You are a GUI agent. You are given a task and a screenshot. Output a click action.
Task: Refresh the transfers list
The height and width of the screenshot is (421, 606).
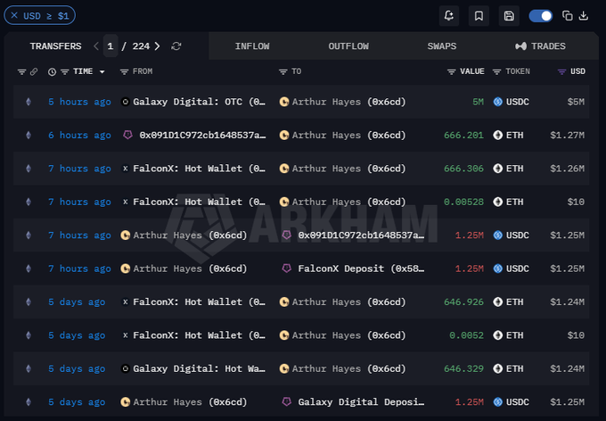pos(176,46)
